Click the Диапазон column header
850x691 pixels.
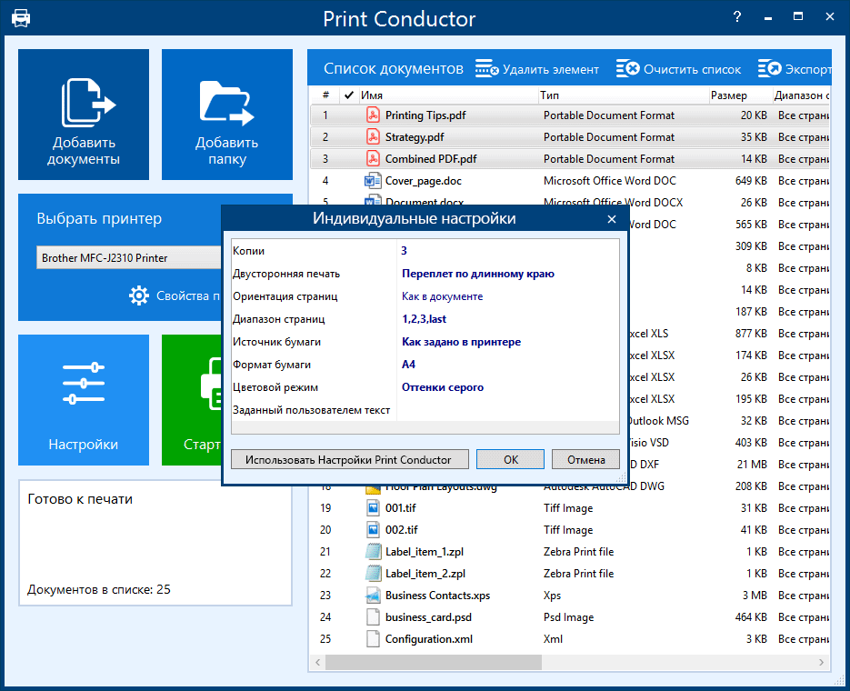[x=802, y=95]
